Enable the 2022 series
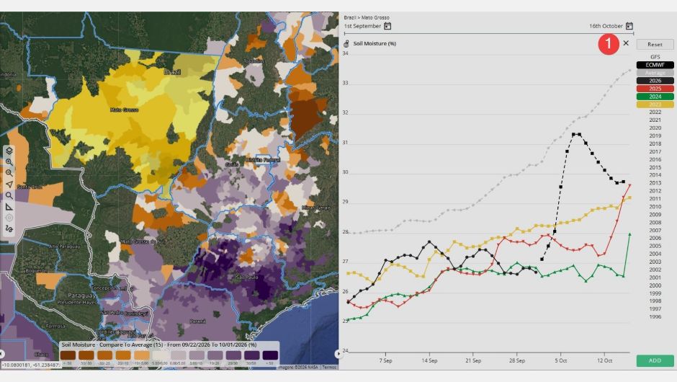The height and width of the screenshot is (382, 677). [655, 112]
